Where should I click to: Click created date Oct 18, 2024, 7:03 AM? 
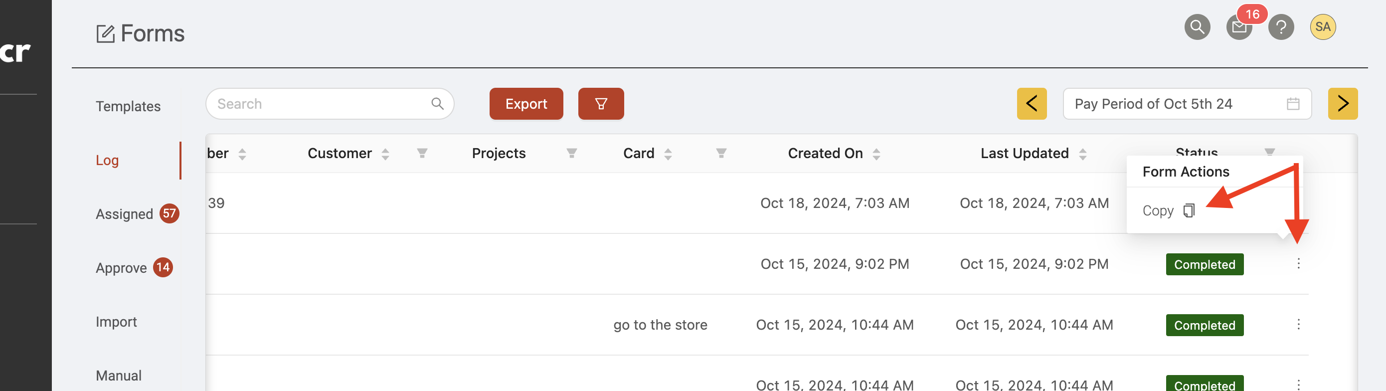(x=835, y=203)
